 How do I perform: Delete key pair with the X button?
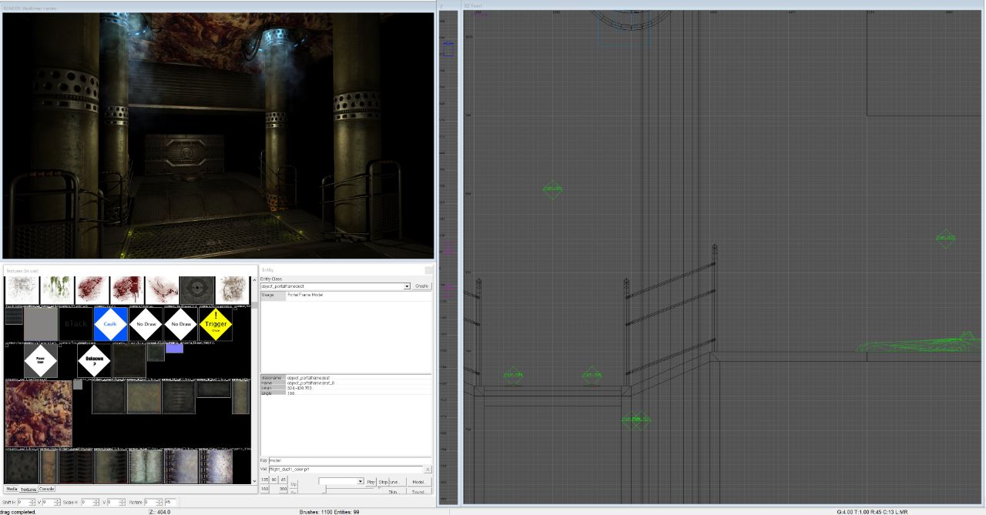click(428, 469)
